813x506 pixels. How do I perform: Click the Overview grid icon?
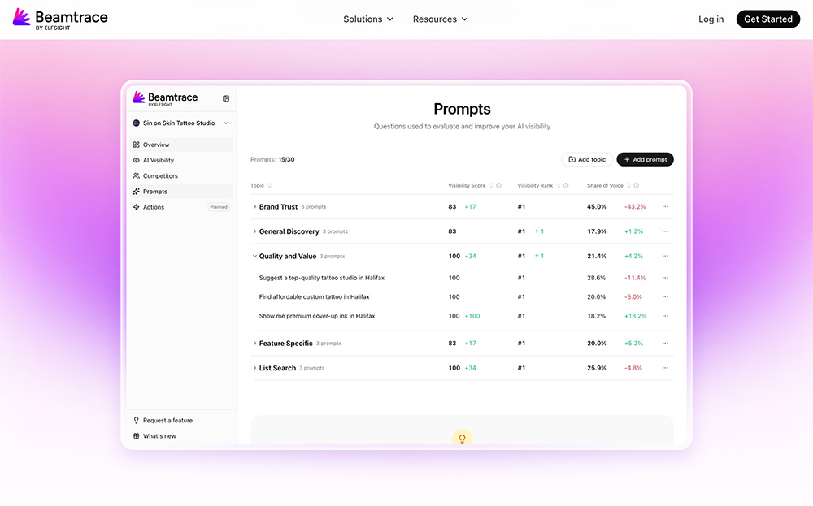point(137,145)
